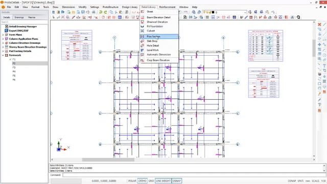
Task: Click the pencil edit icon in second toolbar
Action: pos(74,17)
